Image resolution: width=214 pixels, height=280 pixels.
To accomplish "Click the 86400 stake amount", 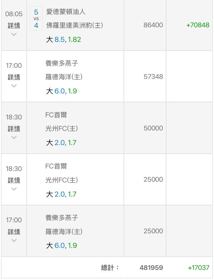I will click(153, 25).
